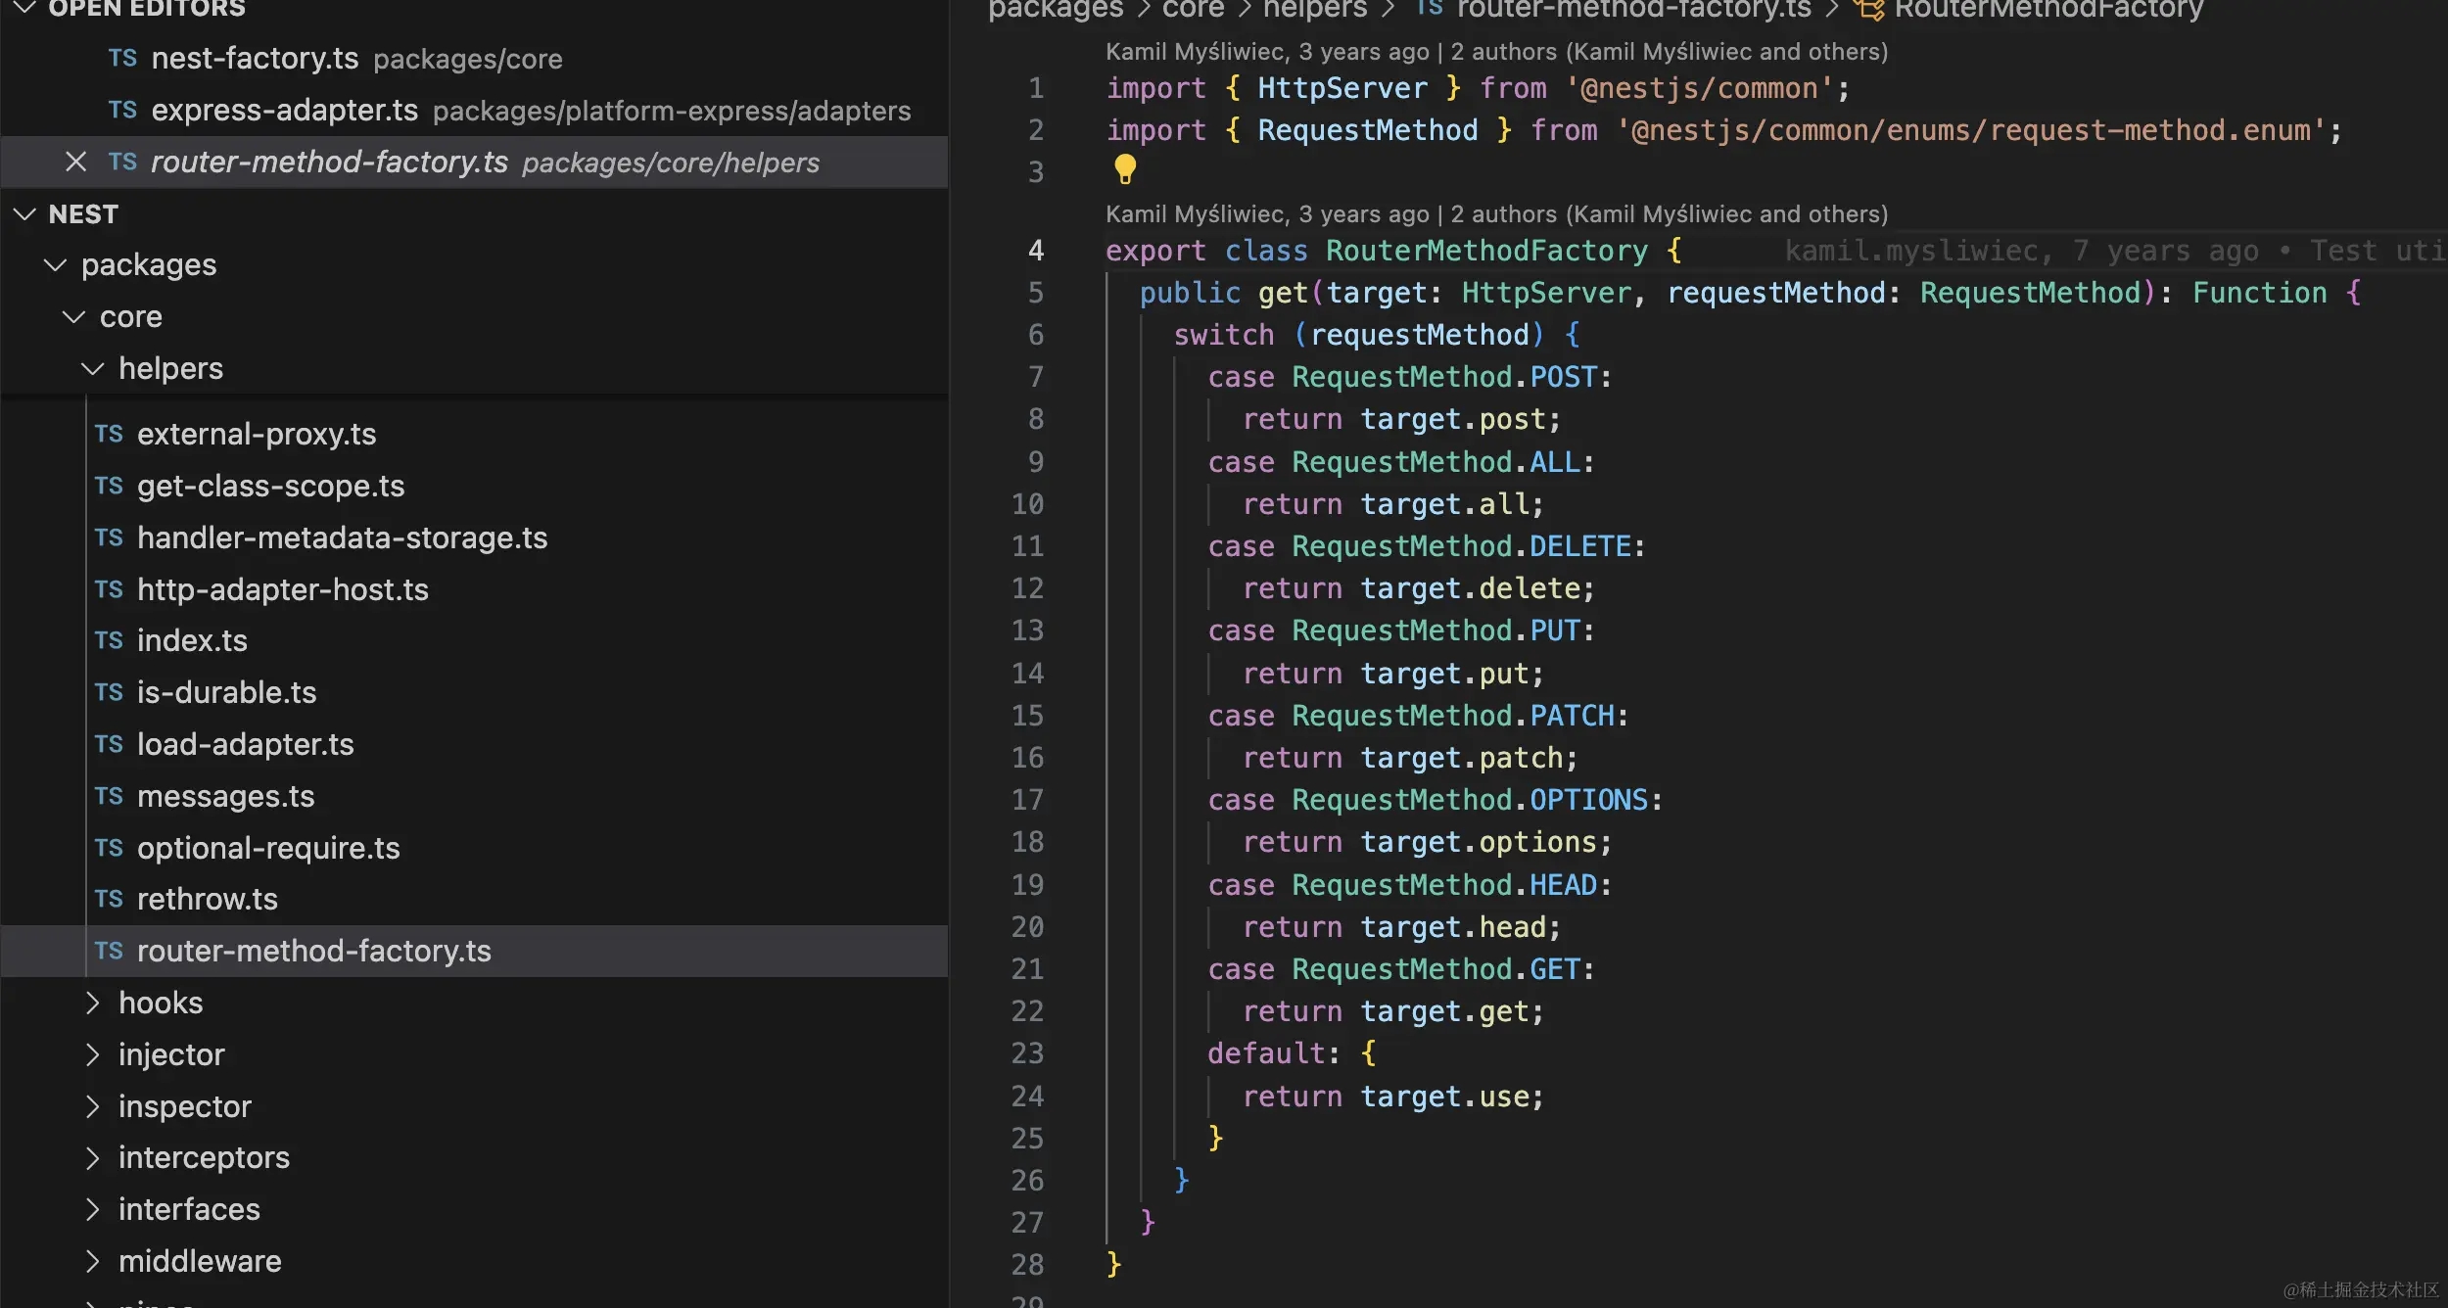Click the RouterMethodFactory class symbol icon in breadcrumb
Image resolution: width=2448 pixels, height=1308 pixels.
click(x=1868, y=10)
